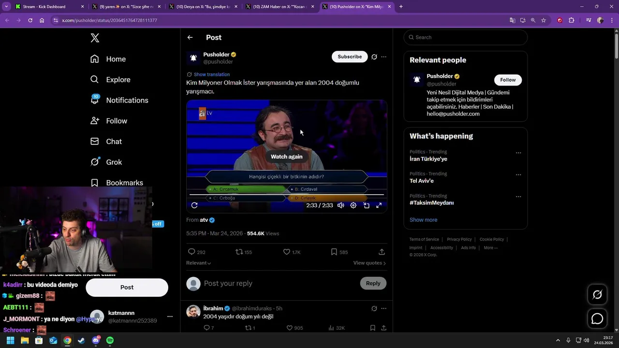
Task: Open the X logo home link
Action: coord(95,38)
